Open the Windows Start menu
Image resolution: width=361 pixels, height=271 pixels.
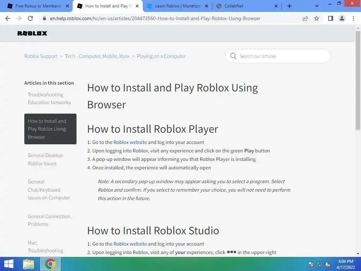[9, 264]
